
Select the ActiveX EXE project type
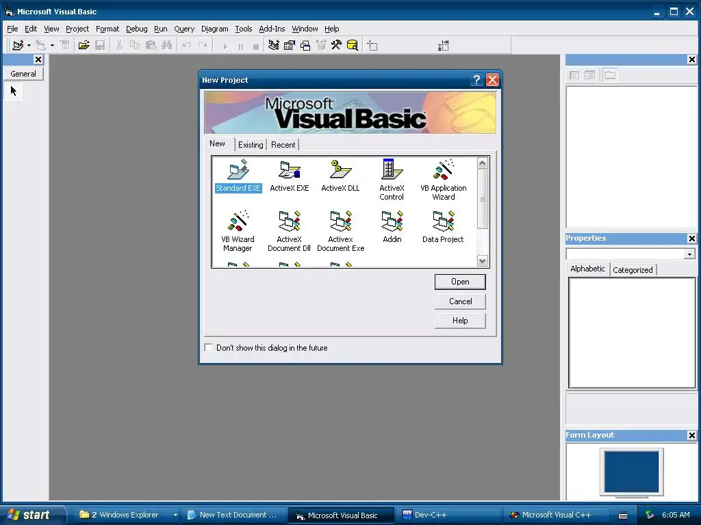[290, 176]
